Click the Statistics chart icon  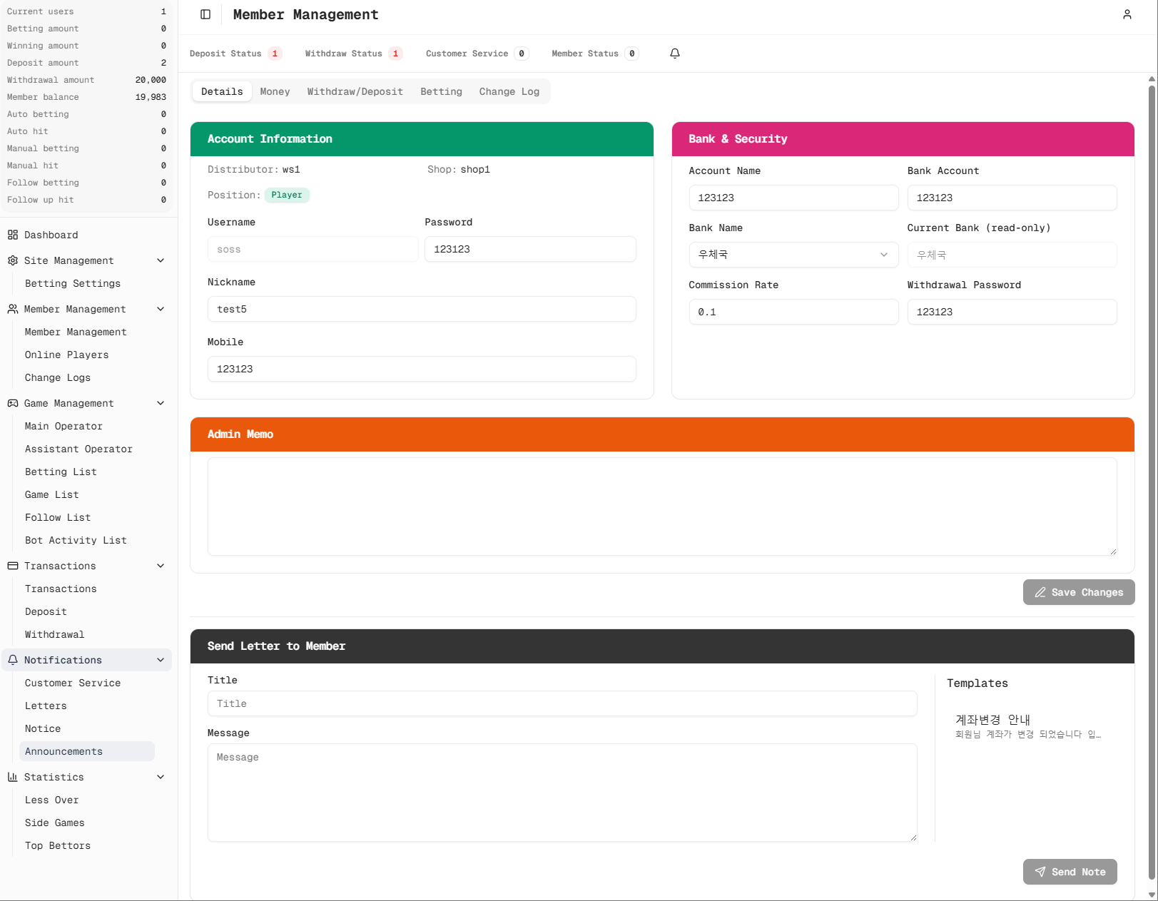[13, 777]
